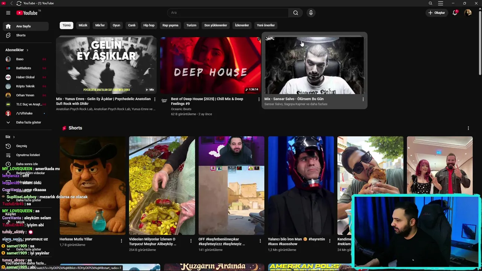The image size is (482, 271).
Task: Select the Tümü filter chip
Action: tap(66, 25)
